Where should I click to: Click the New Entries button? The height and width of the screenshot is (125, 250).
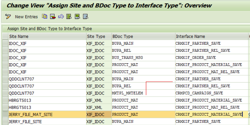coord(26,17)
